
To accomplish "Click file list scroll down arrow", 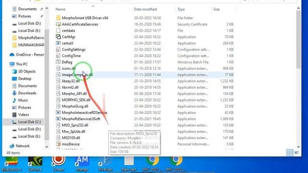I will pos(298,147).
